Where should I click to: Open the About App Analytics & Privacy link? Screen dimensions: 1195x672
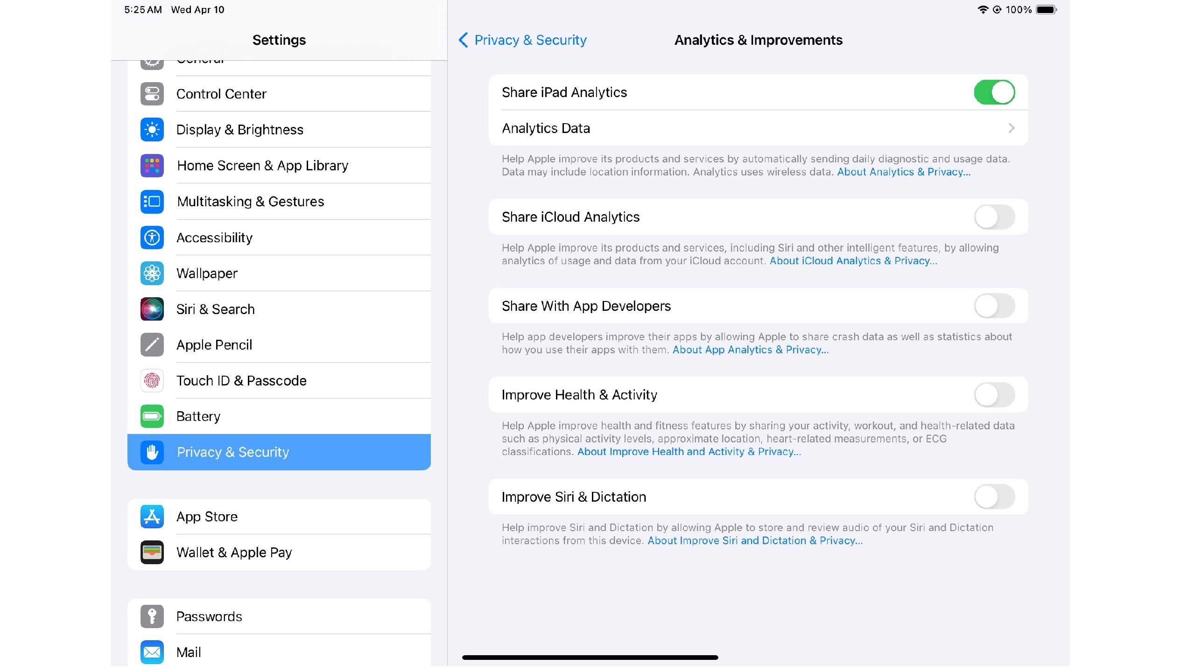coord(750,350)
